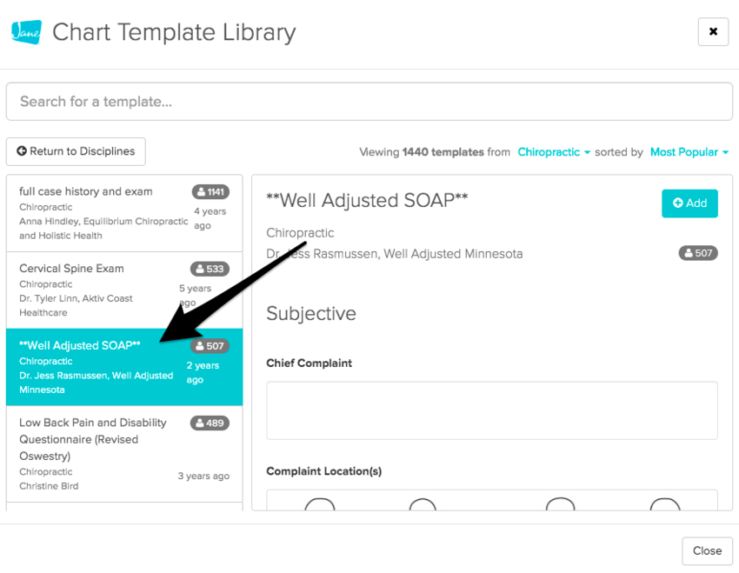Image resolution: width=739 pixels, height=573 pixels.
Task: Tick the last Complaint Location option
Action: tap(665, 506)
